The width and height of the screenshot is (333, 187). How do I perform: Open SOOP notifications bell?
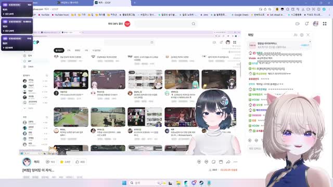pyautogui.click(x=306, y=24)
